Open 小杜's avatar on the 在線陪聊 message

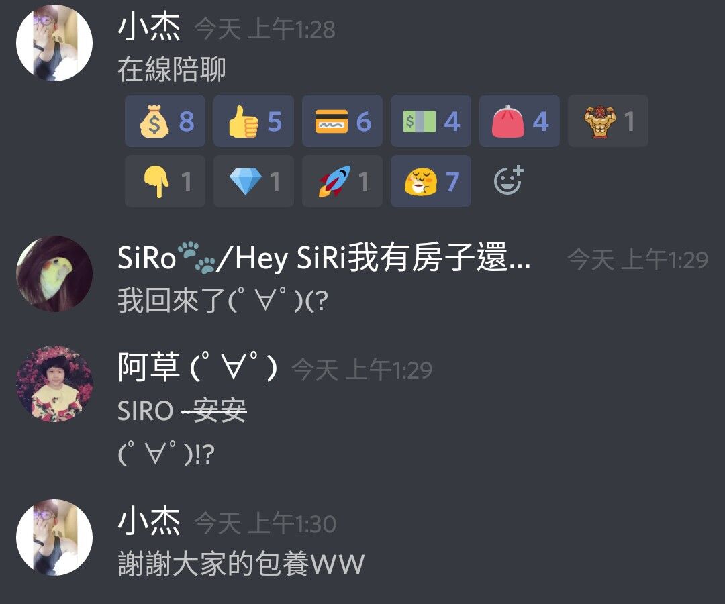(54, 43)
